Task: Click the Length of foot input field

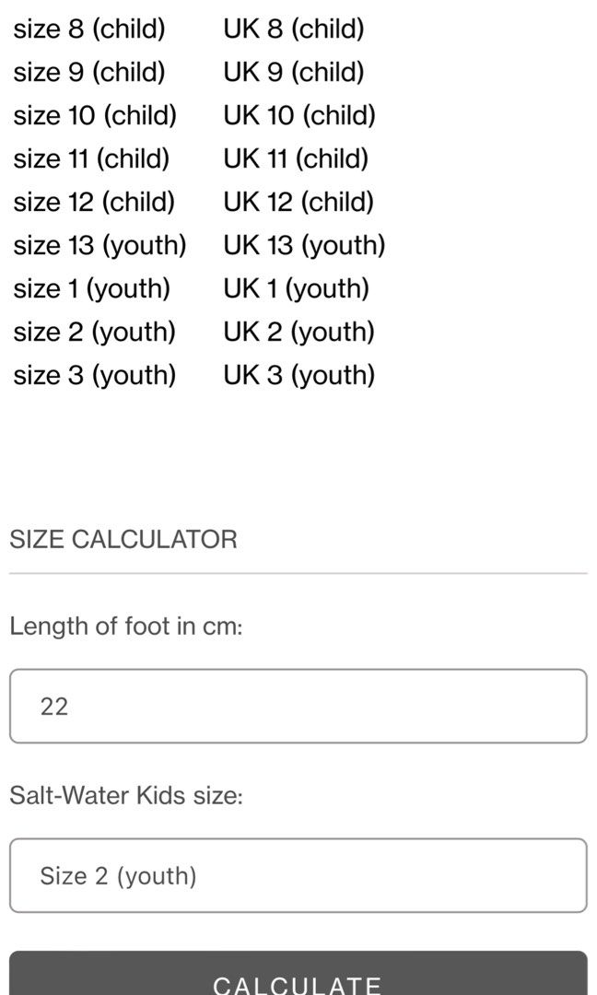Action: (x=298, y=706)
